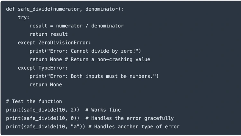Viewport: 241px width, 136px height.
Task: Click the 'def' keyword
Action: pos(10,9)
